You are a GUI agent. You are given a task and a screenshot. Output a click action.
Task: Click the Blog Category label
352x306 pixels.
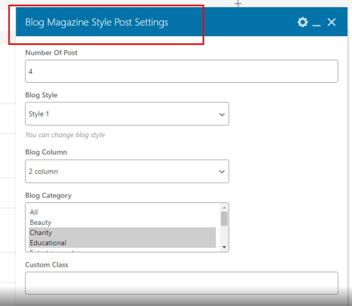pos(48,195)
